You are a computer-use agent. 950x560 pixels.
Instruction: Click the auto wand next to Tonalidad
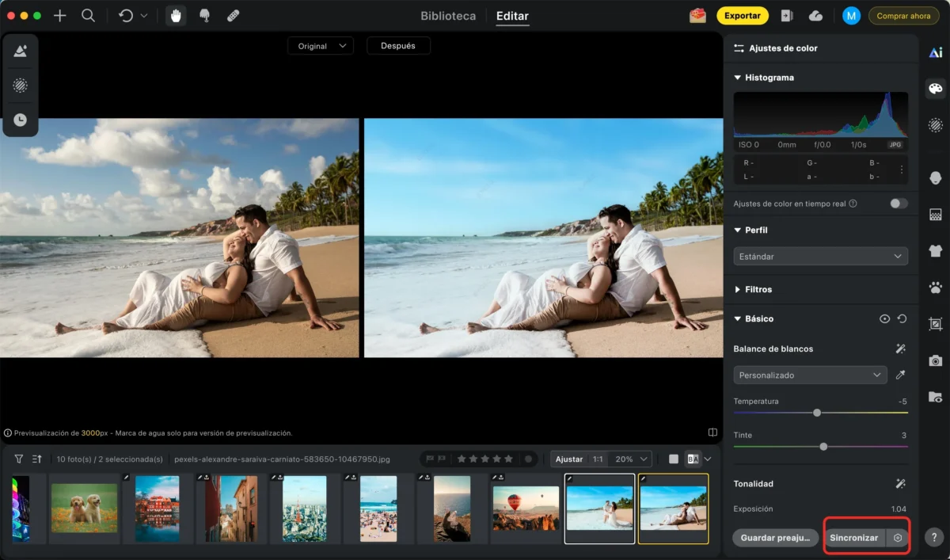click(x=901, y=483)
